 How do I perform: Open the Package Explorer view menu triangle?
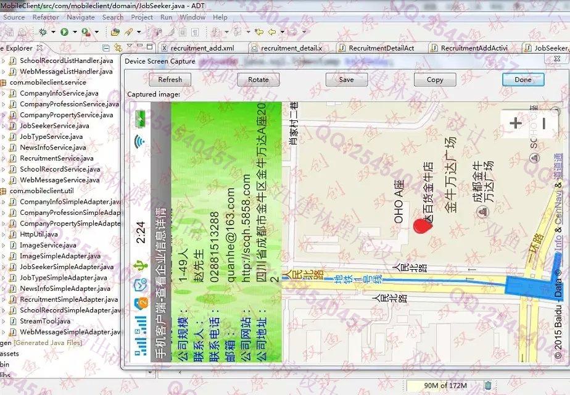point(130,46)
